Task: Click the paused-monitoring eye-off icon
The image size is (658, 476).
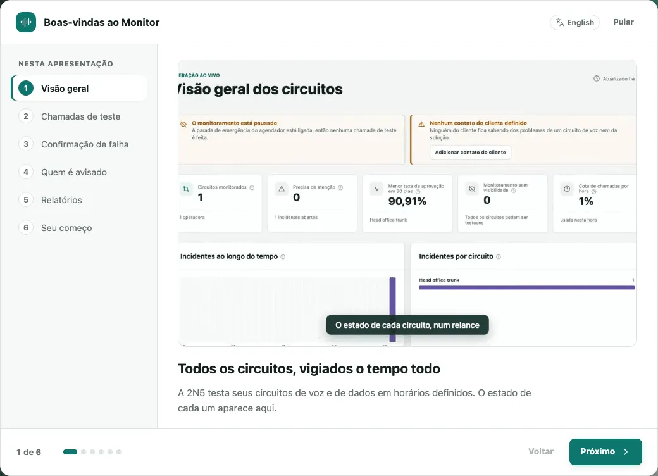Action: [x=183, y=124]
